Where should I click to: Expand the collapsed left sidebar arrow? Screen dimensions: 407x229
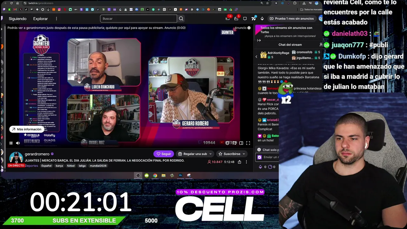[2, 29]
